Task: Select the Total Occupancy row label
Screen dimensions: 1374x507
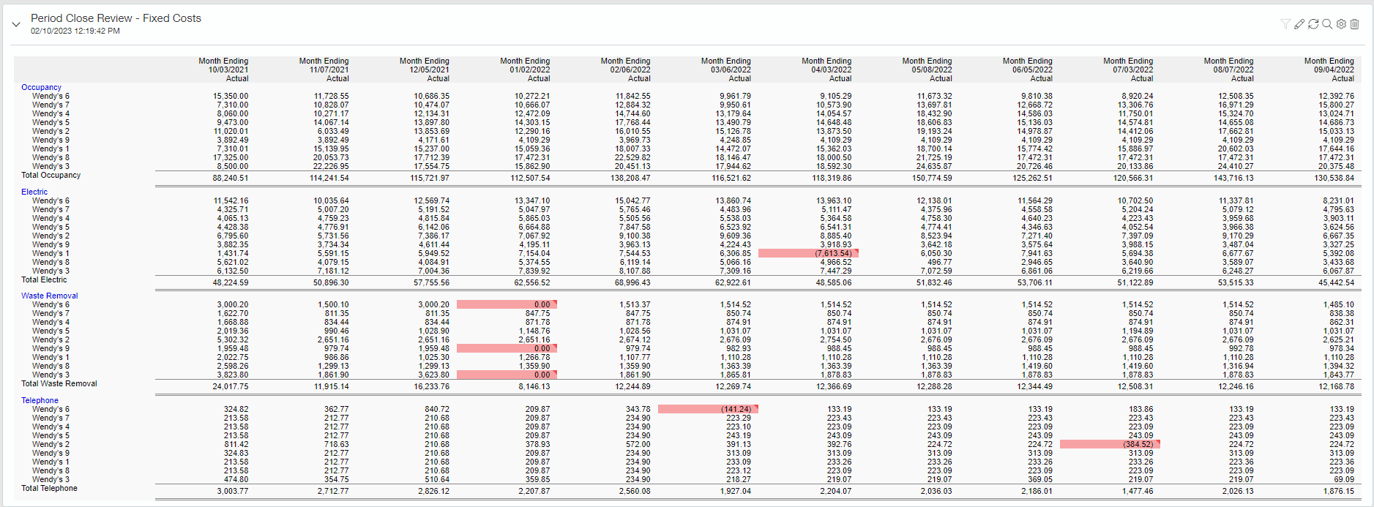Action: pos(51,175)
